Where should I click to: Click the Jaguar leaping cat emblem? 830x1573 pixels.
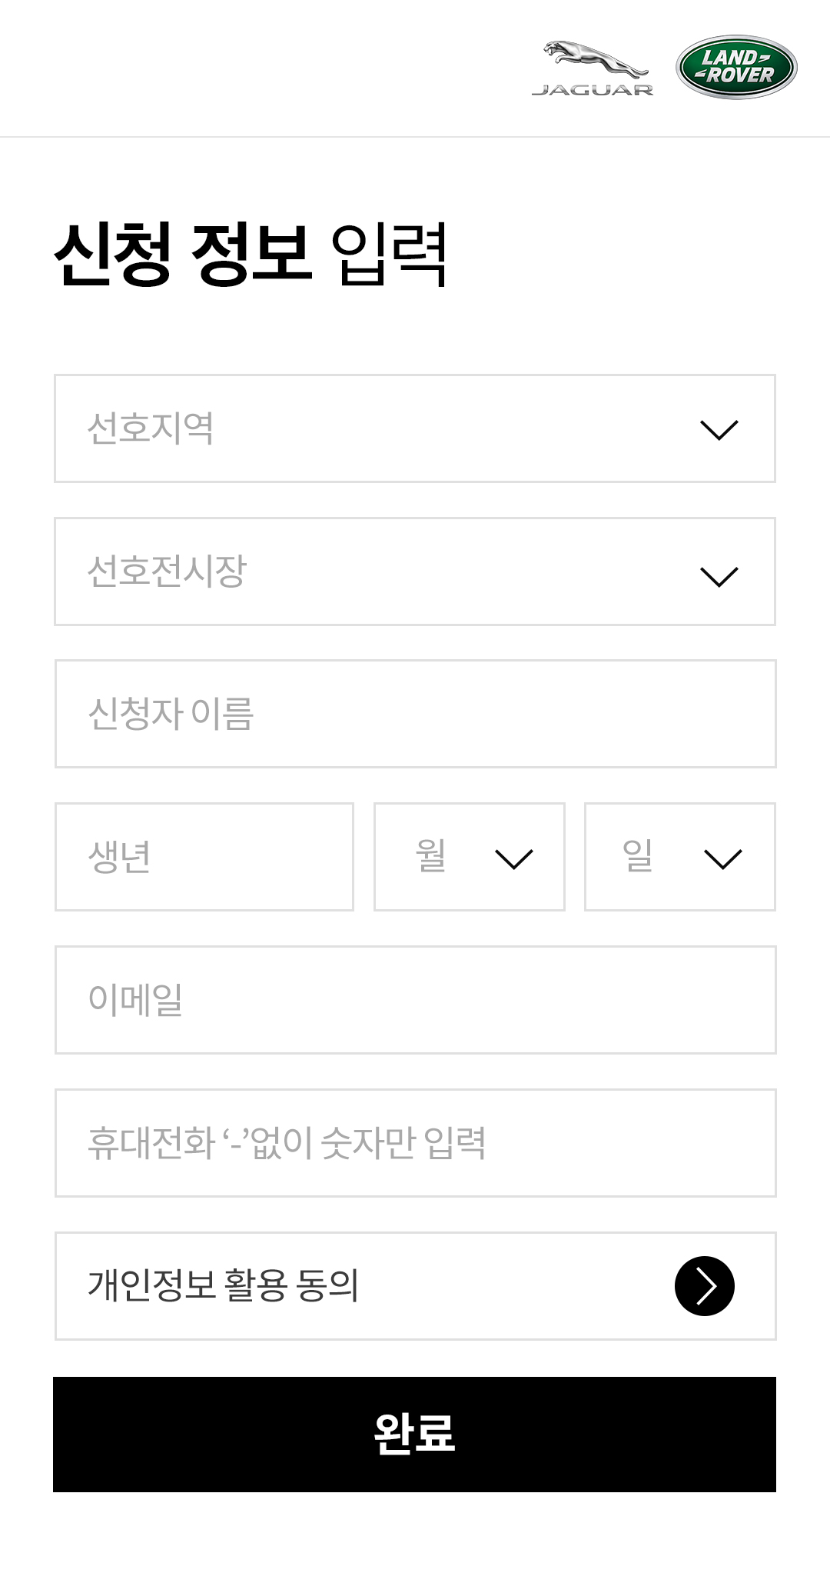(593, 60)
